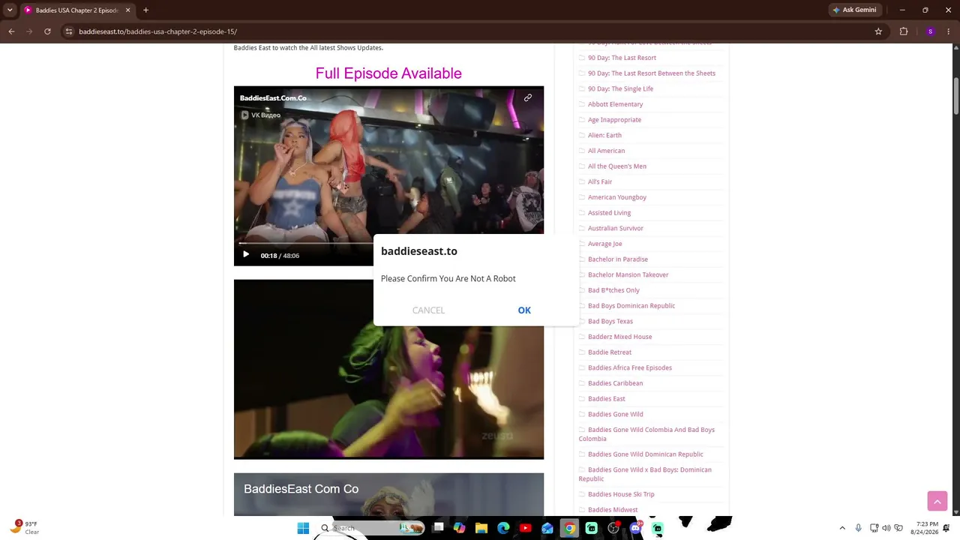
Task: Open the Abbott Elementary category
Action: click(x=615, y=104)
